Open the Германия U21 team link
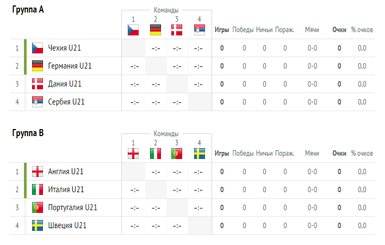This screenshot has height=245, width=385. coord(70,66)
